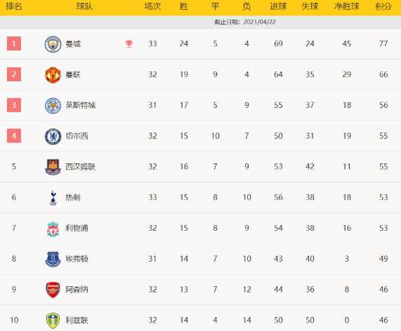
Task: Click the Everton club crest
Action: [53, 259]
